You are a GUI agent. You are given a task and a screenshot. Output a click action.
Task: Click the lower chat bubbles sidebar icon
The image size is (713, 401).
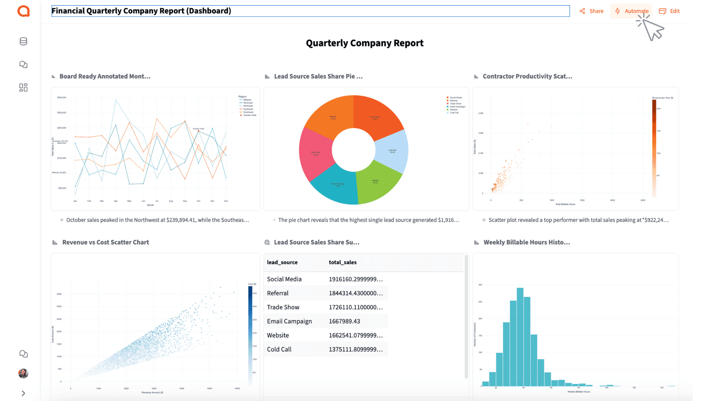click(x=23, y=354)
